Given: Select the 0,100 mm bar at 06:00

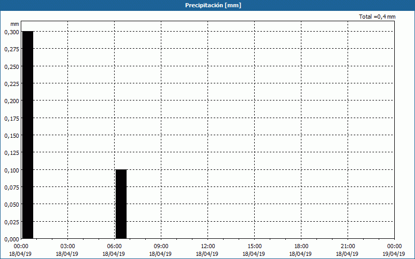Looking at the screenshot, I should point(121,204).
